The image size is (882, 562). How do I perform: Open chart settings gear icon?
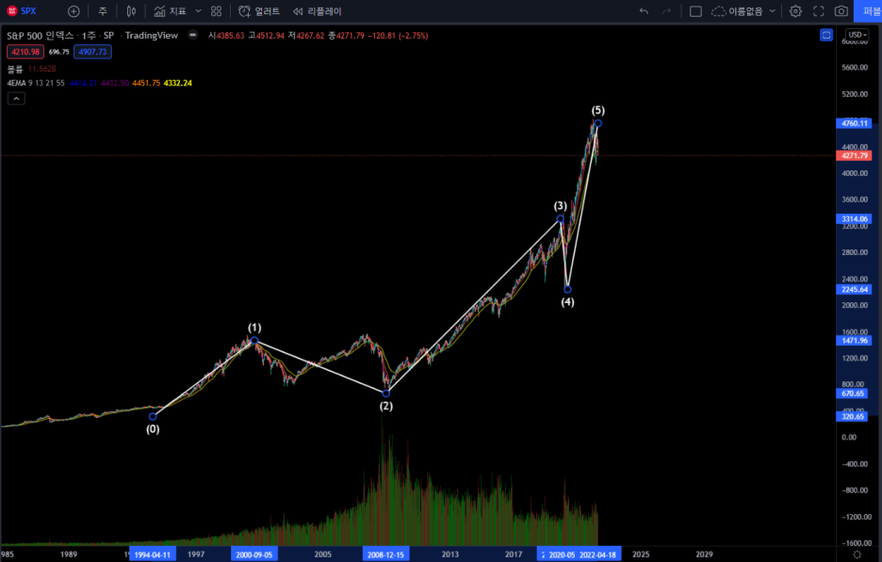pos(795,11)
